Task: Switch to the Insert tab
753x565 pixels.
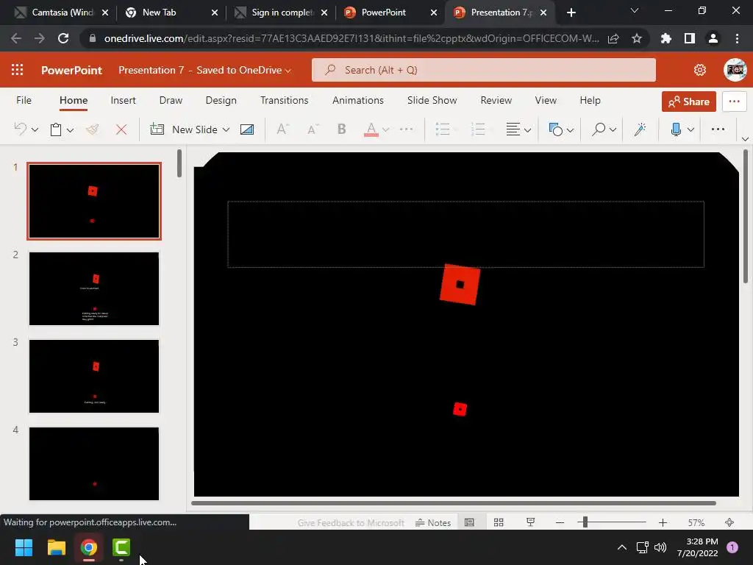Action: coord(123,100)
